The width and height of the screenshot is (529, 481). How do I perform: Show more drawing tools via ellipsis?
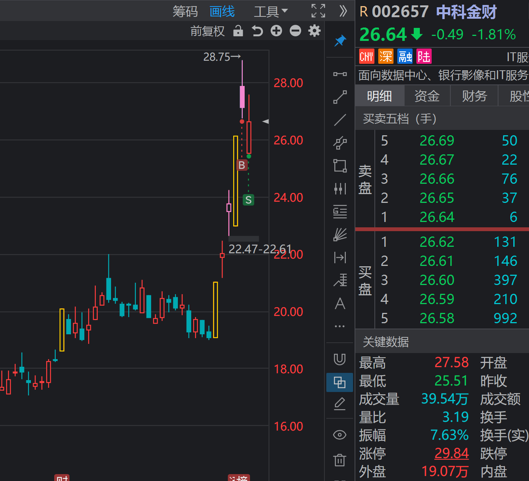[x=340, y=326]
